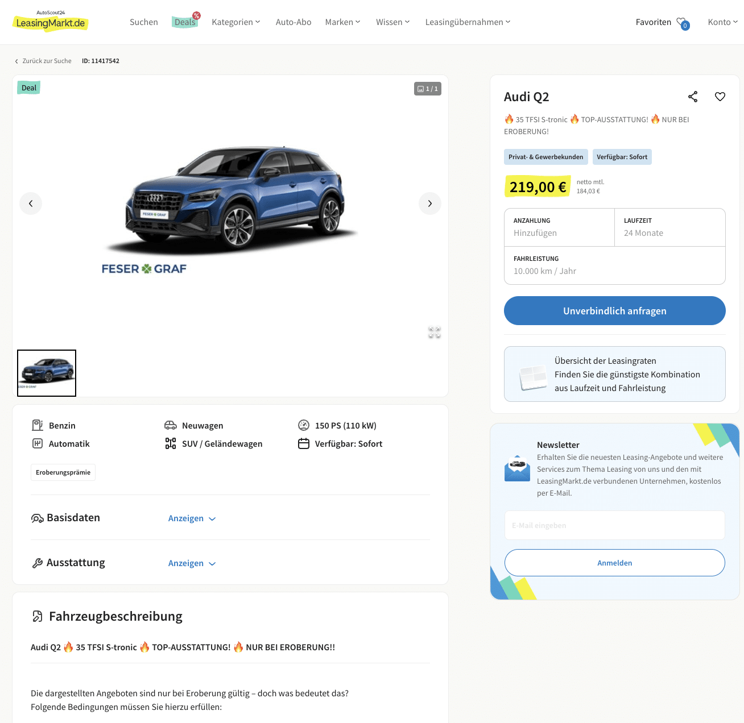This screenshot has height=723, width=744.
Task: Change the Laufzeit 24 Monate selector
Action: (x=670, y=227)
